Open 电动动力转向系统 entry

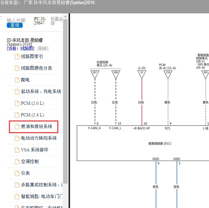(39, 138)
